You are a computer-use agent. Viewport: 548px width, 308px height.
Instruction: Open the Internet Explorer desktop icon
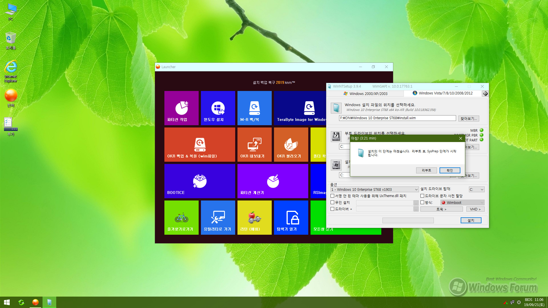click(x=11, y=71)
